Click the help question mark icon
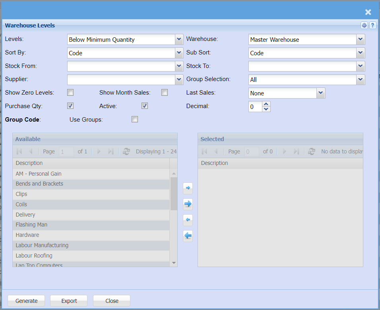Image resolution: width=380 pixels, height=310 pixels. [372, 25]
